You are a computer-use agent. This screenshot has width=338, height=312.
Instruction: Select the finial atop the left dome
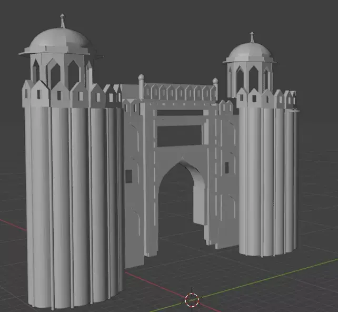(63, 21)
